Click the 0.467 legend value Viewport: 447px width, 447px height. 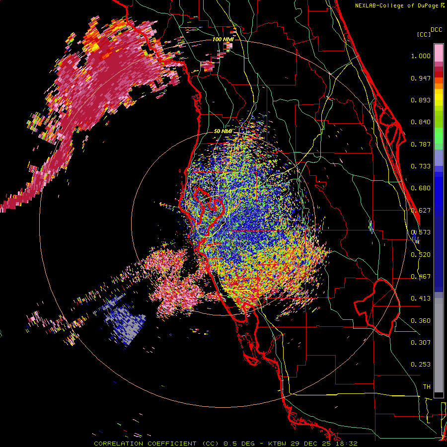click(421, 277)
